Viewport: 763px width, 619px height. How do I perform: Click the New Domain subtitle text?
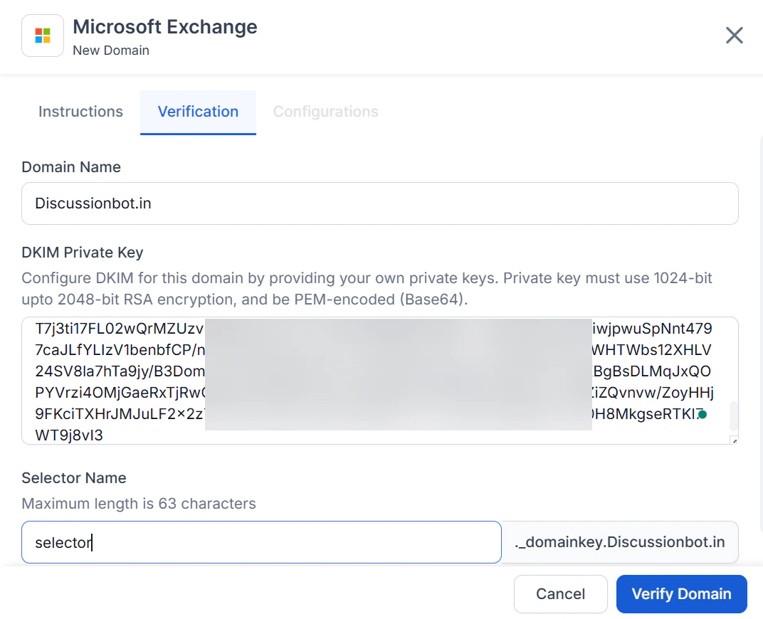click(111, 51)
